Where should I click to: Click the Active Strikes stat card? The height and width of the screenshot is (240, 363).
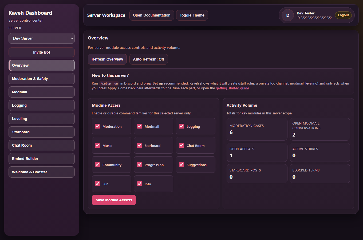(x=320, y=152)
